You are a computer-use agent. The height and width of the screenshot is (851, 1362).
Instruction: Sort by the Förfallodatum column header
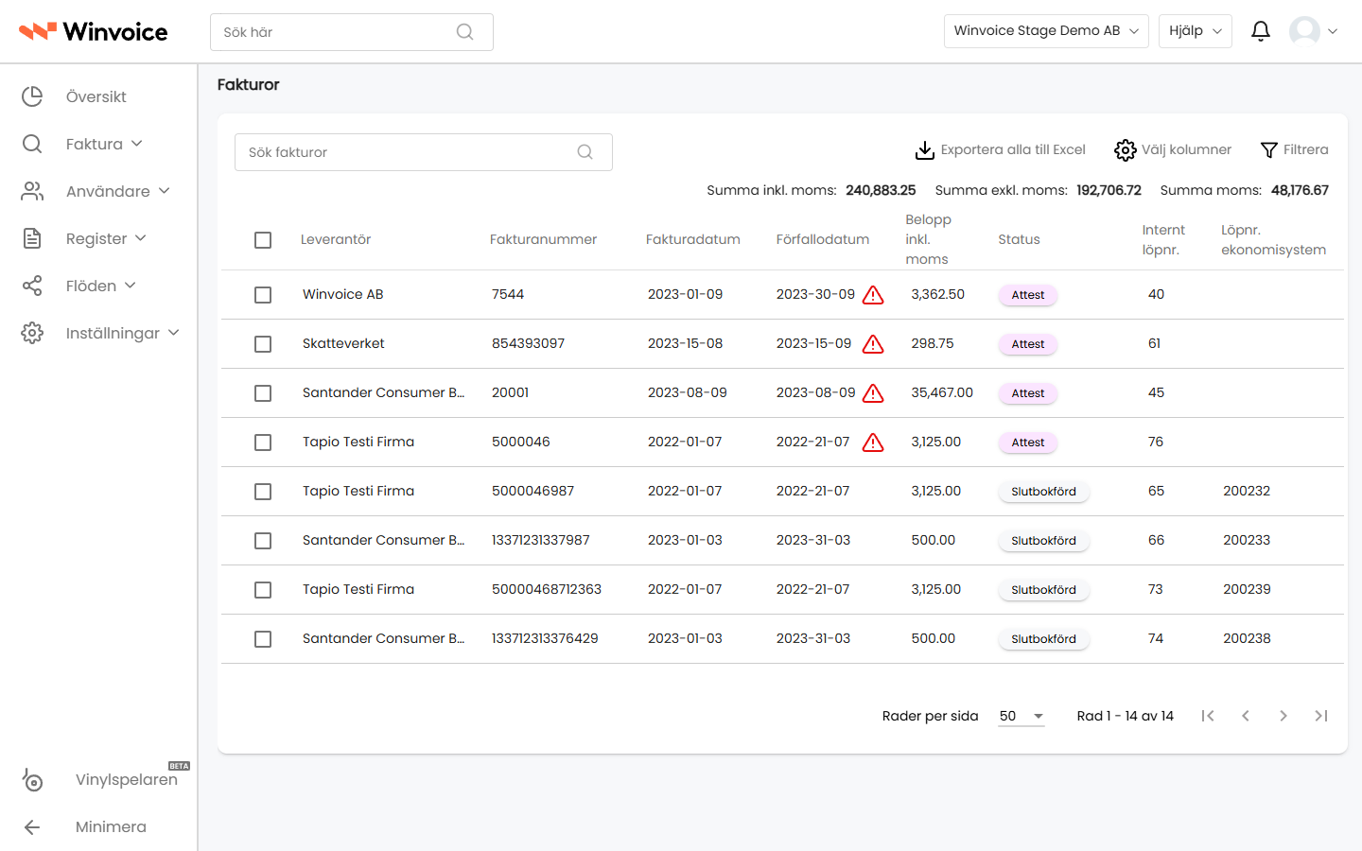[823, 240]
